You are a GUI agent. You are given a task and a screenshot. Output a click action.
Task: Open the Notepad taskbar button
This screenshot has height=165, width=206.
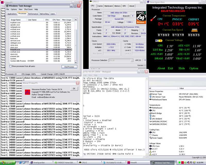pos(114,163)
